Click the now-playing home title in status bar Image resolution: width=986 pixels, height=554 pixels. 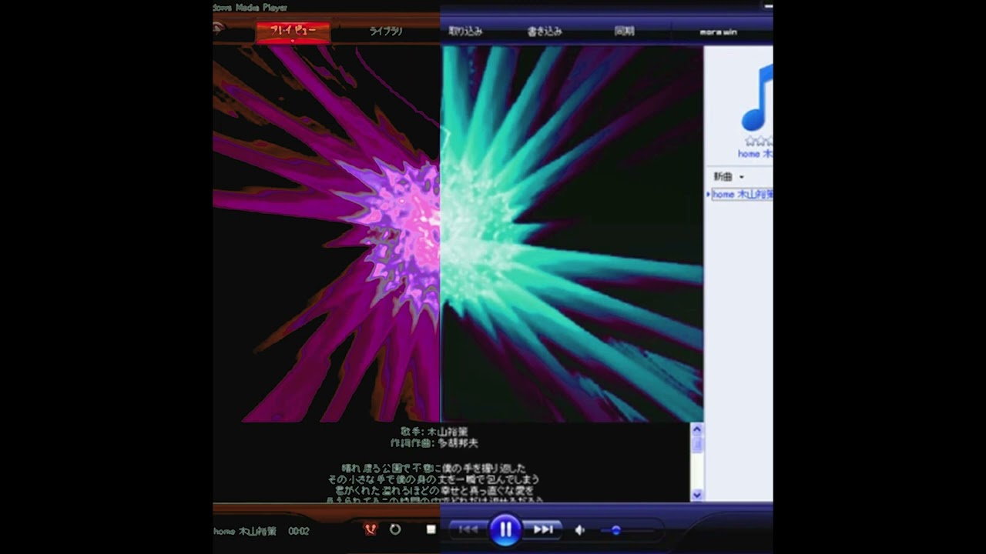245,531
